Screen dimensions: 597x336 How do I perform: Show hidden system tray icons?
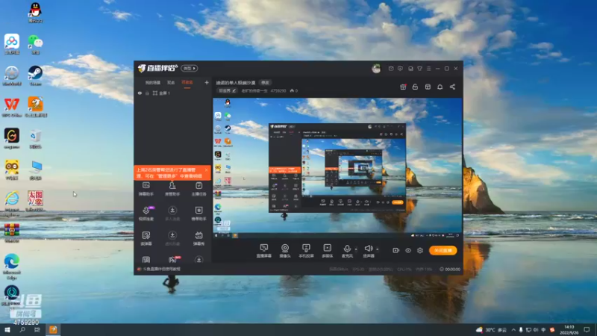[513, 329]
